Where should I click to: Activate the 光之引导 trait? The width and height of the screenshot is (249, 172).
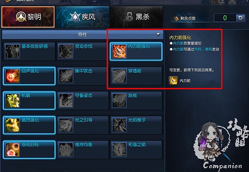[82, 125]
